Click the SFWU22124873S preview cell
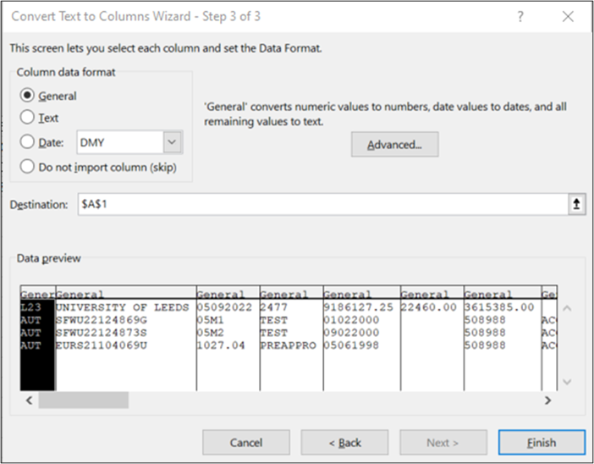 coord(102,333)
